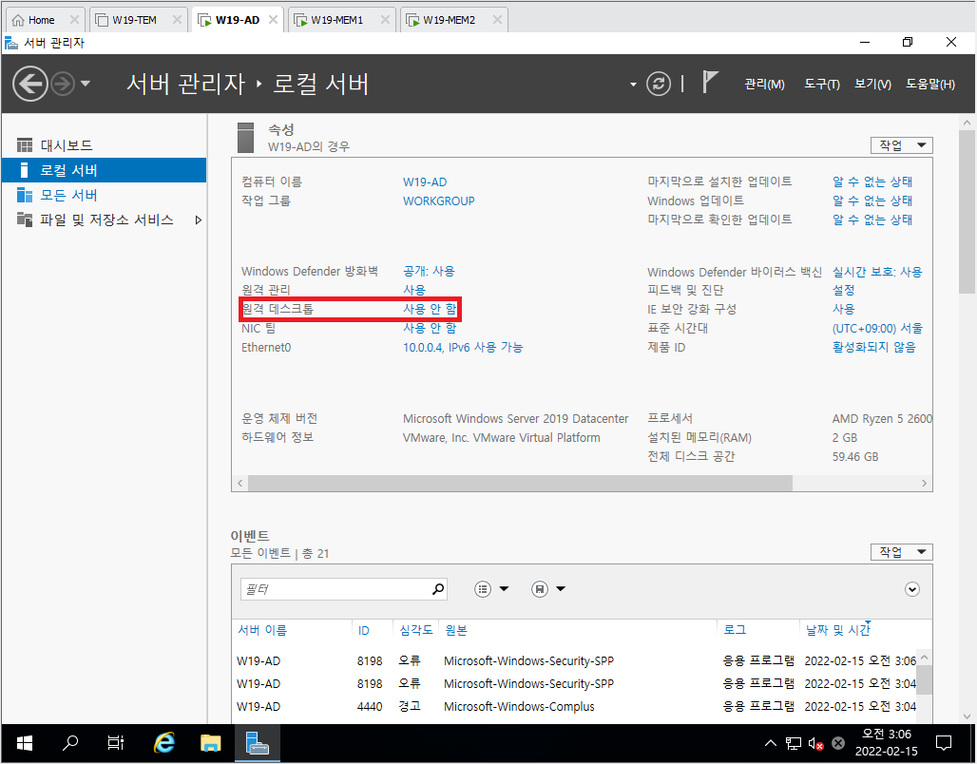Select the event 4440 Microsoft-Windows-Complus row
This screenshot has width=977, height=764.
point(576,707)
